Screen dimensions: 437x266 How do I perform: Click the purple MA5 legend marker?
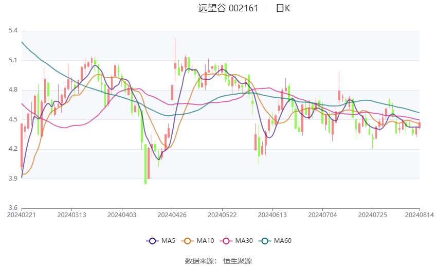coord(152,241)
